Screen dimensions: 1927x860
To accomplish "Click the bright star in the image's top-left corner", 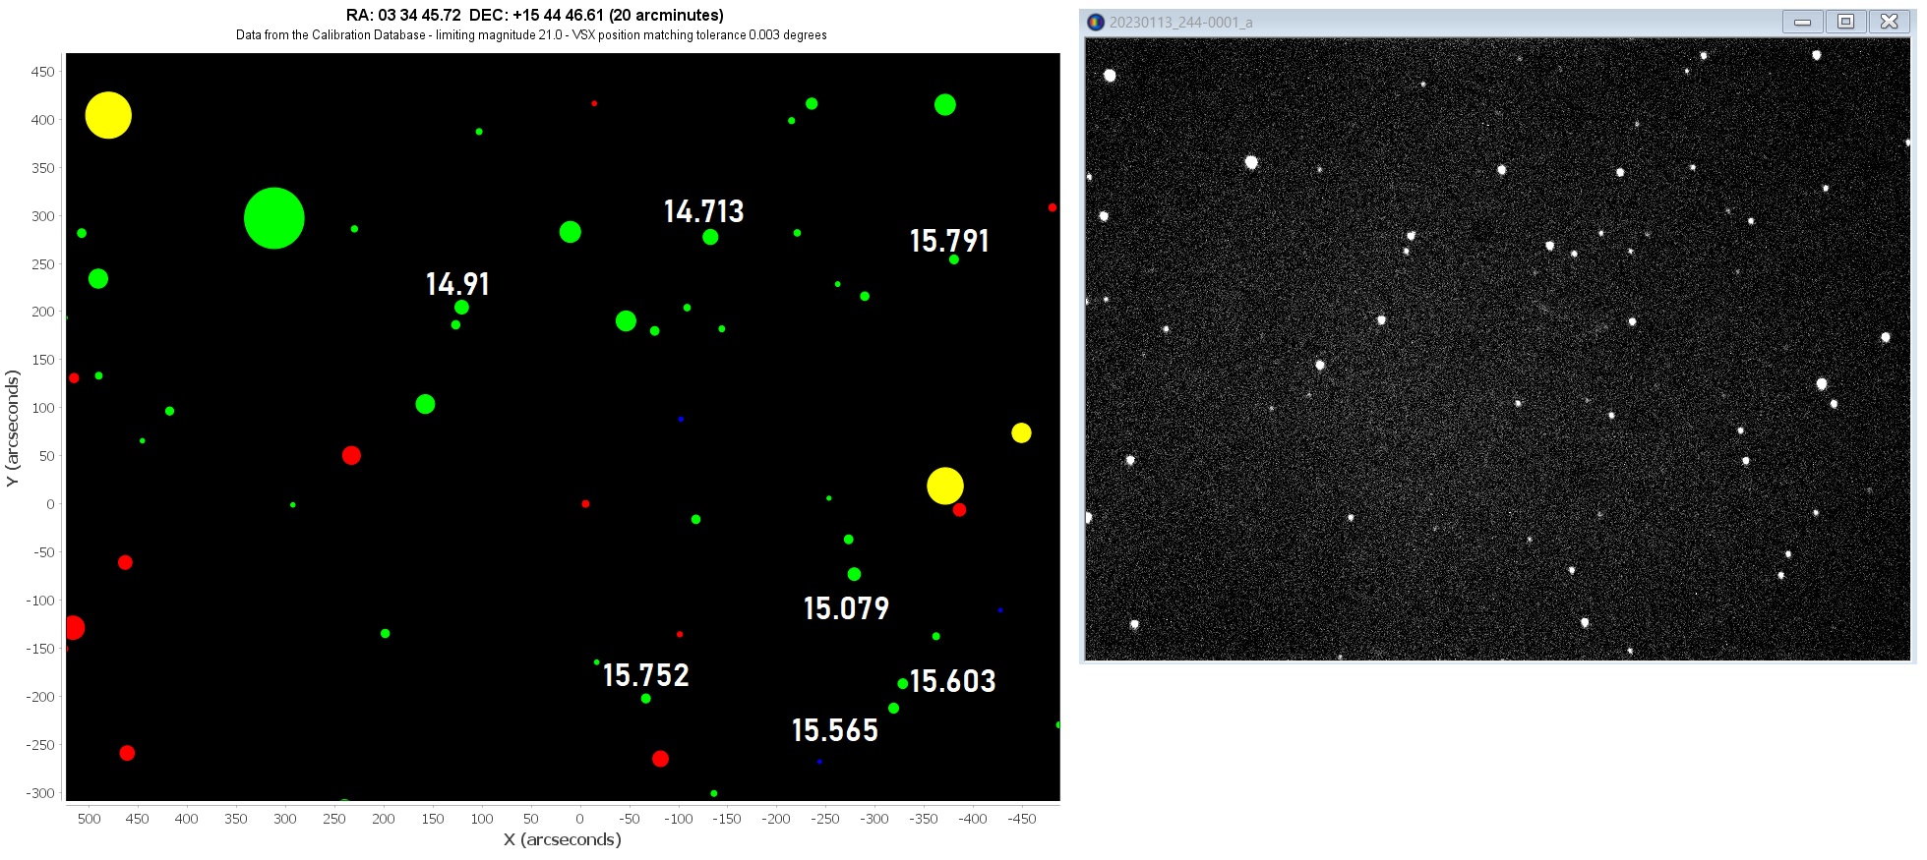I will pyautogui.click(x=1110, y=76).
